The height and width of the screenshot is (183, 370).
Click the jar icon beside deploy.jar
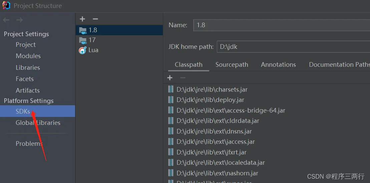coord(170,100)
